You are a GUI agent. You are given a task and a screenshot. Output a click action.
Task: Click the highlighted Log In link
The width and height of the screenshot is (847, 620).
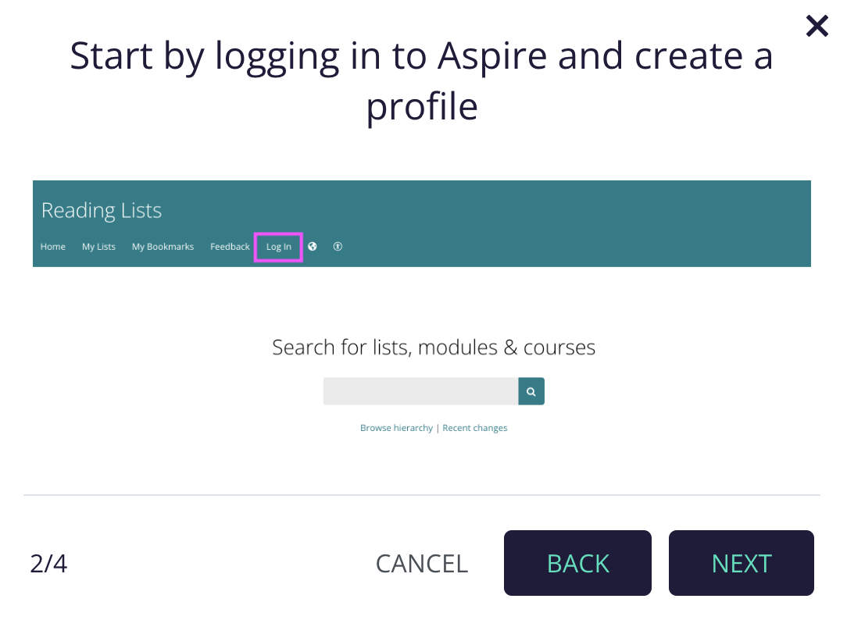(278, 246)
